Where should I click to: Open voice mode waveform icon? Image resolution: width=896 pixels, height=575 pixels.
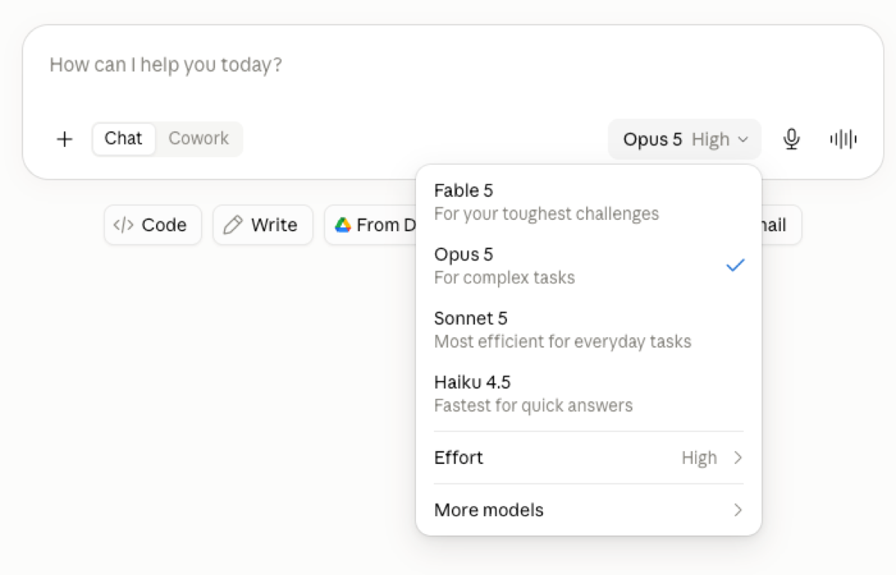844,139
